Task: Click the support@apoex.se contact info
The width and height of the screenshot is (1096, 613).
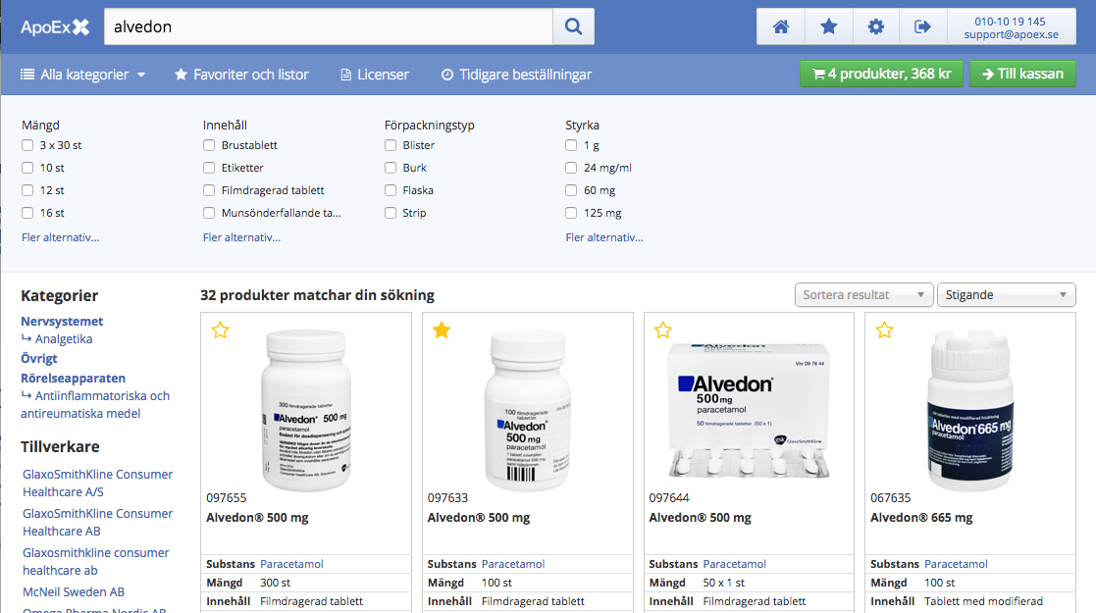Action: coord(1011,34)
